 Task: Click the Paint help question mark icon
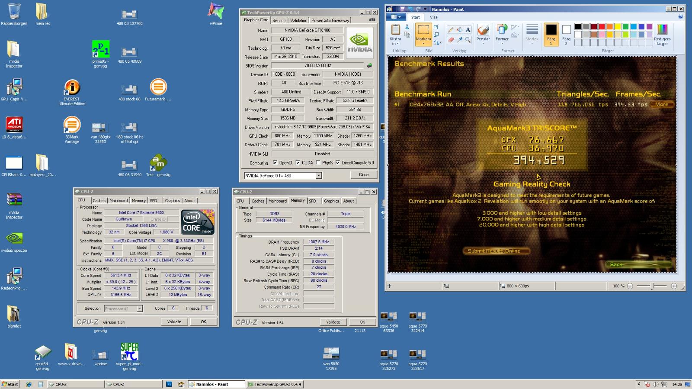pyautogui.click(x=681, y=17)
